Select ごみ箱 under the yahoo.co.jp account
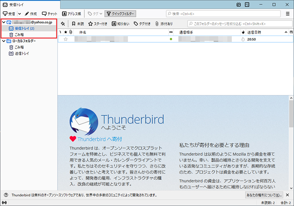The width and height of the screenshot is (294, 206). [x=29, y=34]
